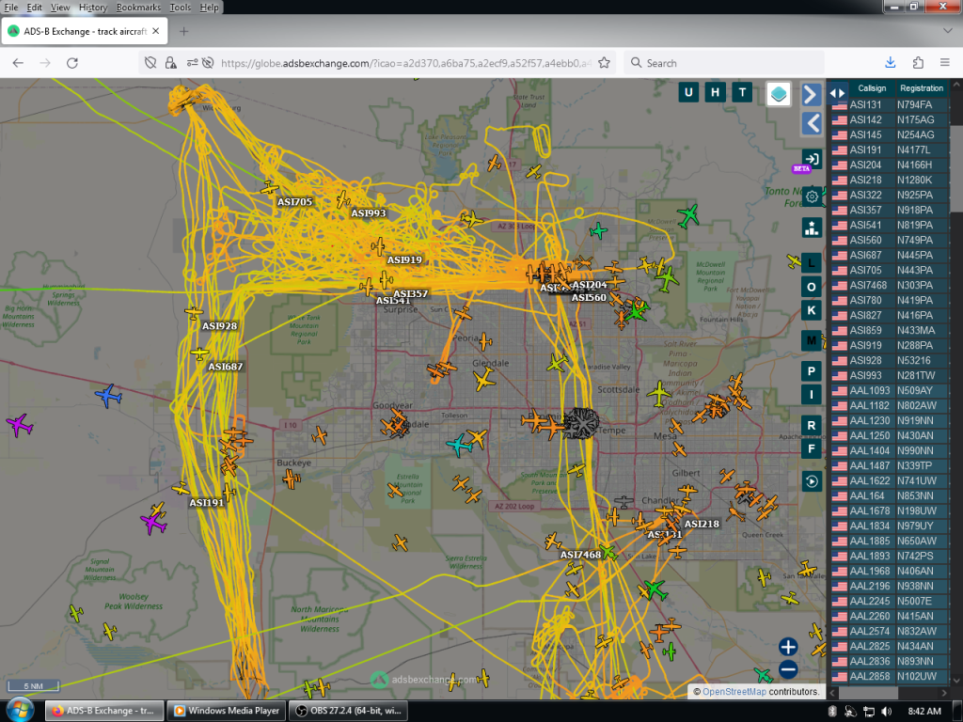Screen dimensions: 963x722
Task: Open the Downloads panel
Action: click(x=890, y=63)
